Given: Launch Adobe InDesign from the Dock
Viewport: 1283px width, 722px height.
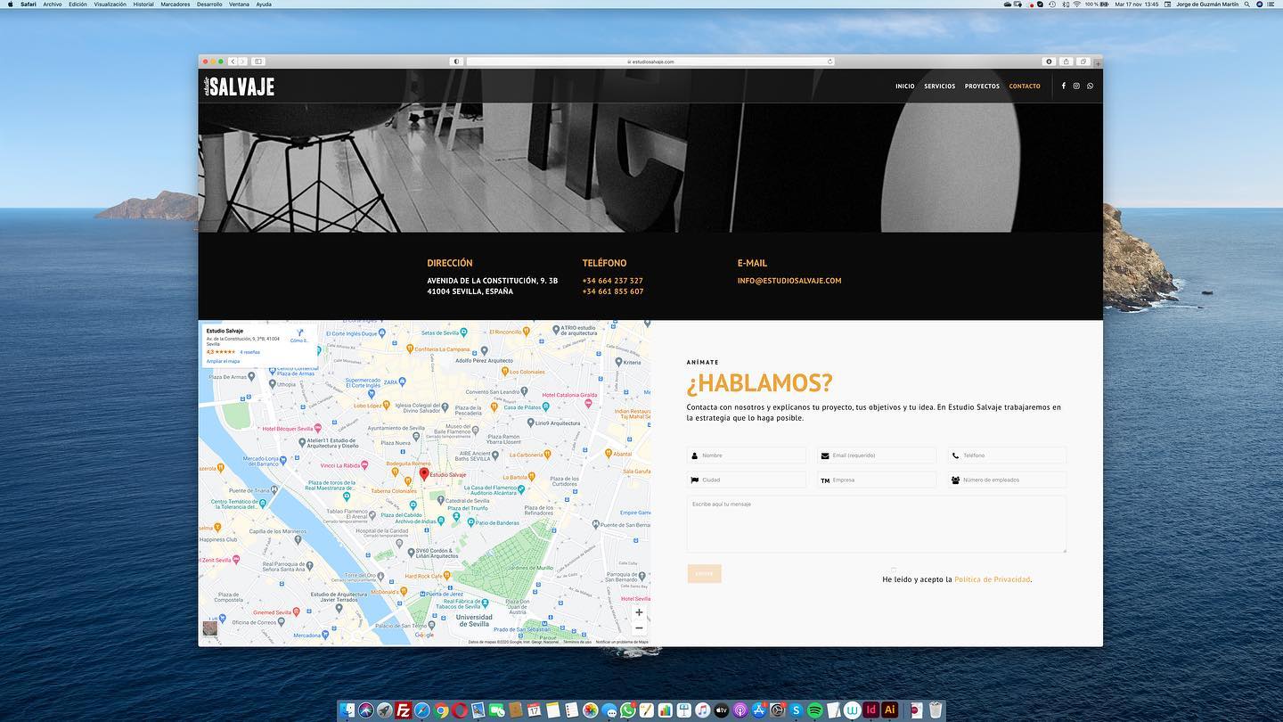Looking at the screenshot, I should (x=870, y=710).
